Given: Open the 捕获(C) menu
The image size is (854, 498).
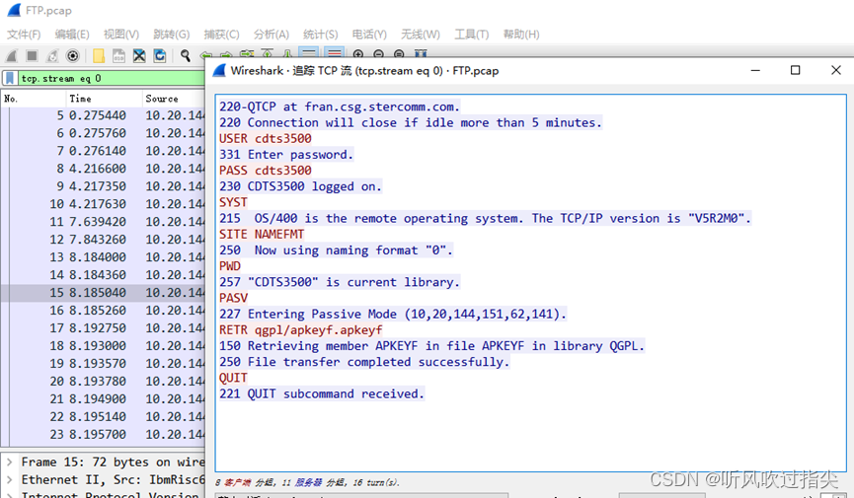Looking at the screenshot, I should coord(221,35).
